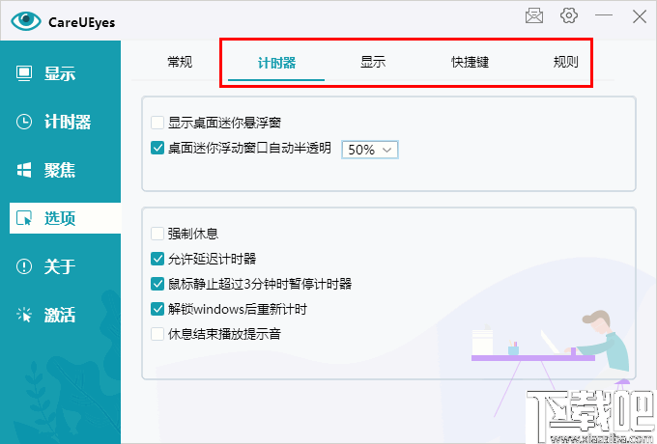
Task: Click the exclamation icon beside 关于
Action: 24,266
